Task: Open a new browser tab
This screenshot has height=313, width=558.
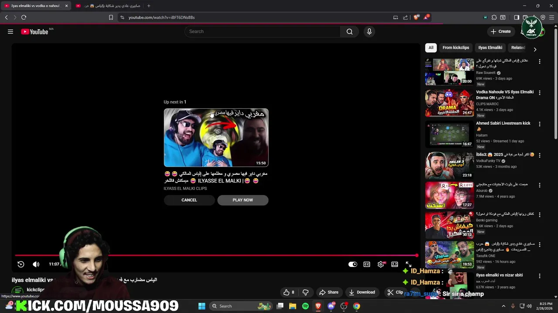Action: pos(149,6)
